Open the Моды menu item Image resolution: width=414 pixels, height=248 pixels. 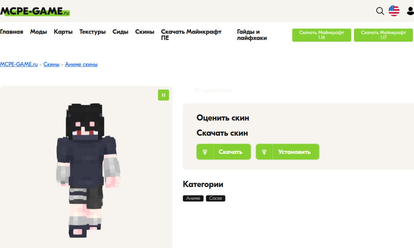pyautogui.click(x=38, y=32)
